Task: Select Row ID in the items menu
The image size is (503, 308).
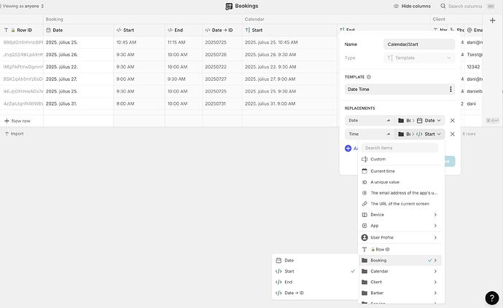Action: tap(401, 249)
